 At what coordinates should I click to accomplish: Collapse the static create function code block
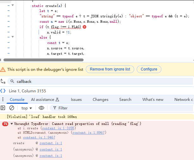point(12,6)
